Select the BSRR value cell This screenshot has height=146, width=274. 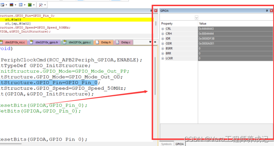[235, 48]
